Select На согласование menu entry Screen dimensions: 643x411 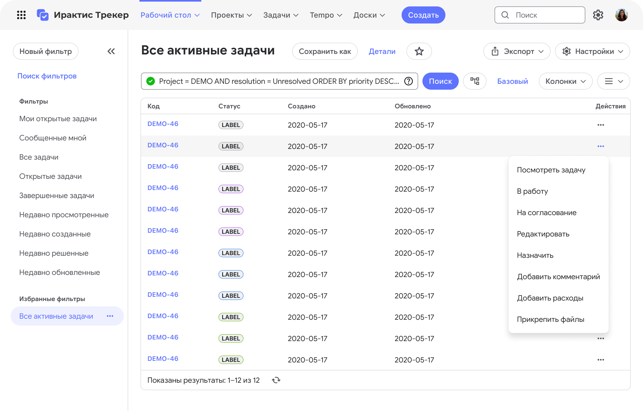point(559,212)
